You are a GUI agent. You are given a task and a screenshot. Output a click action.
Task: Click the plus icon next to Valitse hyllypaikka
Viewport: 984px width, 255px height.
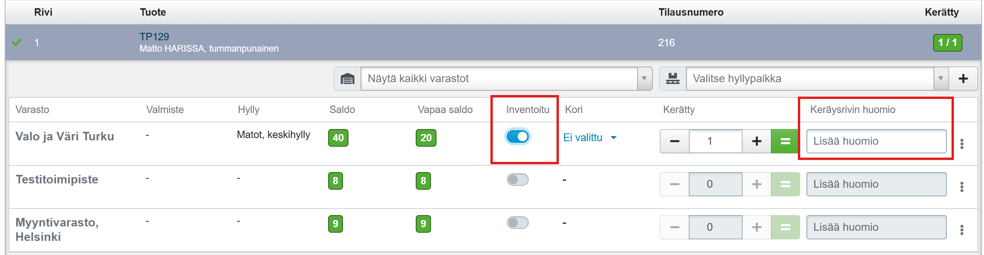pyautogui.click(x=963, y=79)
